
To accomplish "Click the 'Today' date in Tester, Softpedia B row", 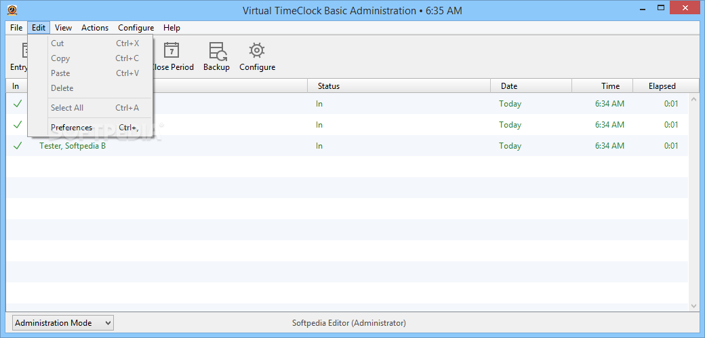I will click(510, 146).
